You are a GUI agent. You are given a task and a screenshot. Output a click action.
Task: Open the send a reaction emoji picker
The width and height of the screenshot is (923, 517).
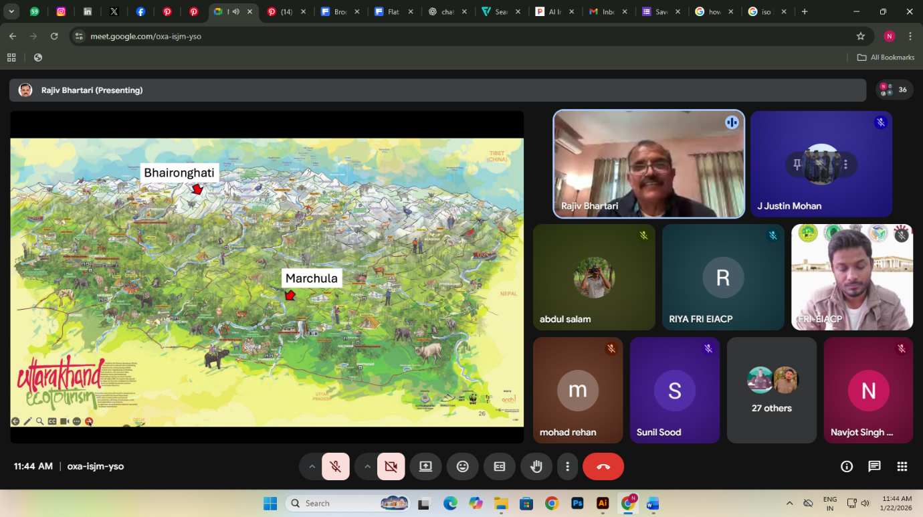pyautogui.click(x=462, y=467)
